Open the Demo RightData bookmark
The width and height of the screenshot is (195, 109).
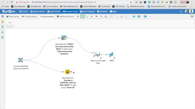point(88,6)
